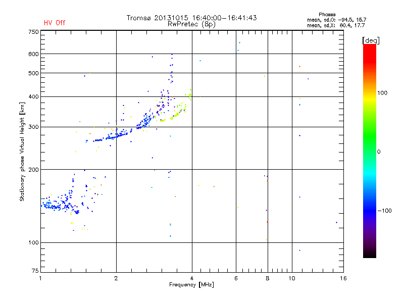This screenshot has width=404, height=303.
Task: Click the x-axis label '16'
Action: tap(343, 278)
